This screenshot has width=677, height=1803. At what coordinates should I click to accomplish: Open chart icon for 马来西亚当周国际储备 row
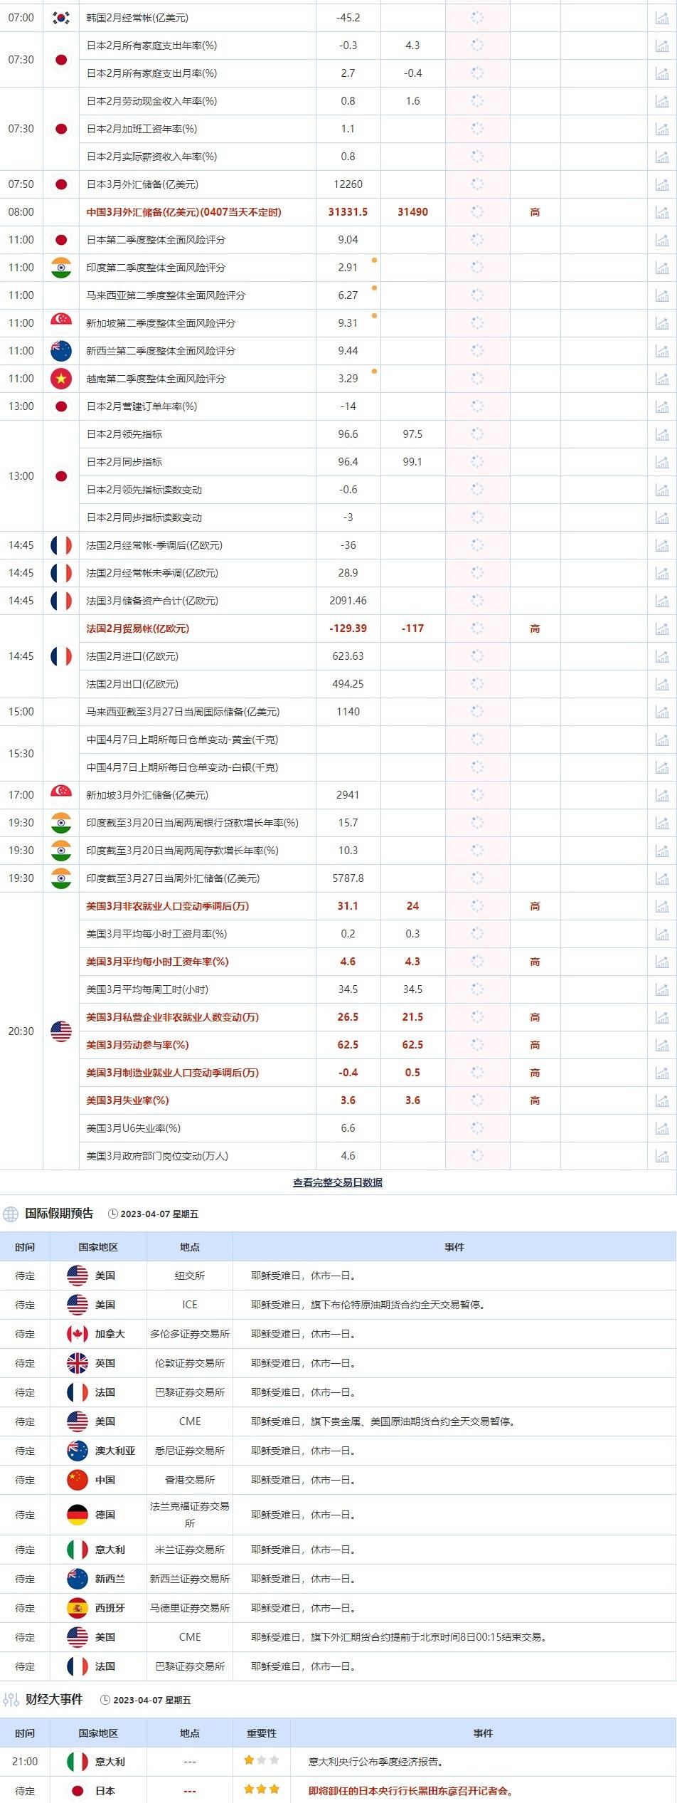click(661, 712)
